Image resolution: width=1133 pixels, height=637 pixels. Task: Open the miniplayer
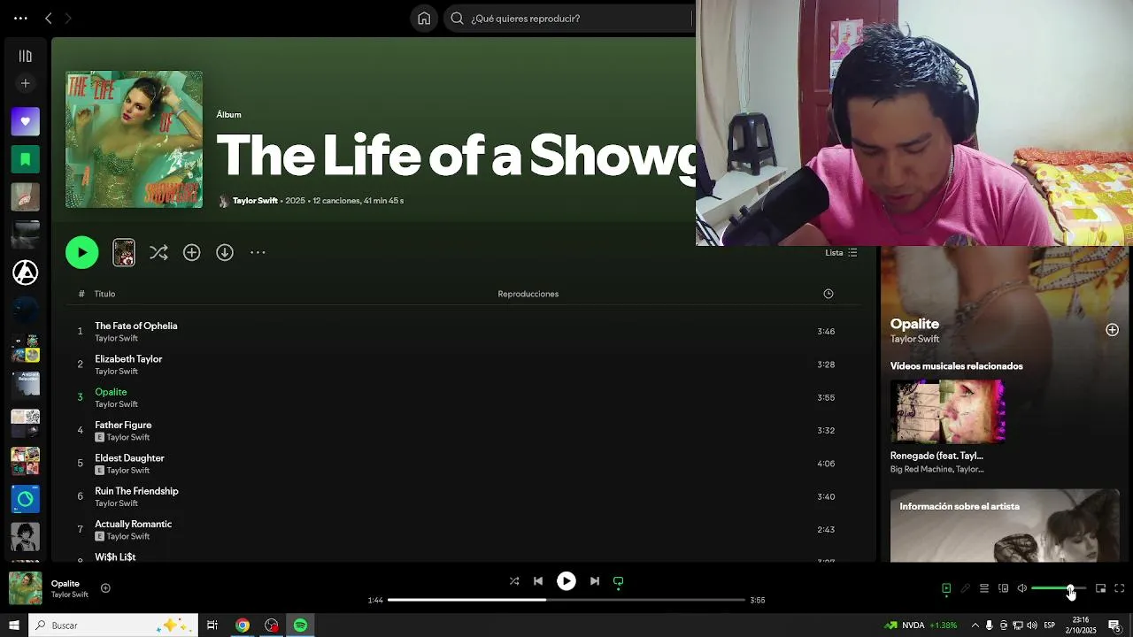pos(1100,588)
